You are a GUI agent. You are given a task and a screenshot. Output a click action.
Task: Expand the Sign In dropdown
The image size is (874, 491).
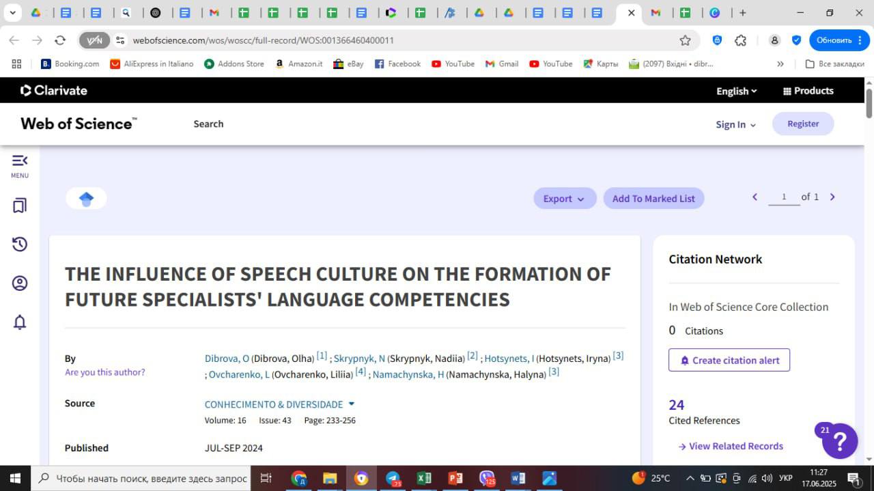735,124
